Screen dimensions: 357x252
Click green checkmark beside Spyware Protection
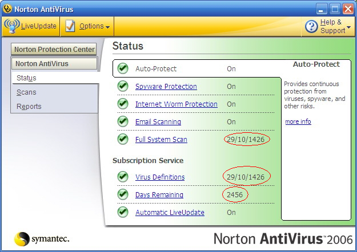123,87
